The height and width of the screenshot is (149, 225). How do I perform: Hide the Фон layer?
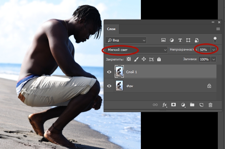point(109,86)
